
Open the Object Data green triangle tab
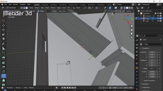[137, 85]
